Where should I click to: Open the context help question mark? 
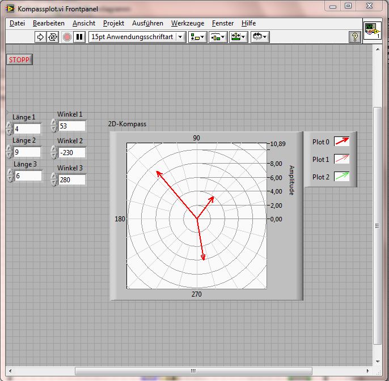355,37
